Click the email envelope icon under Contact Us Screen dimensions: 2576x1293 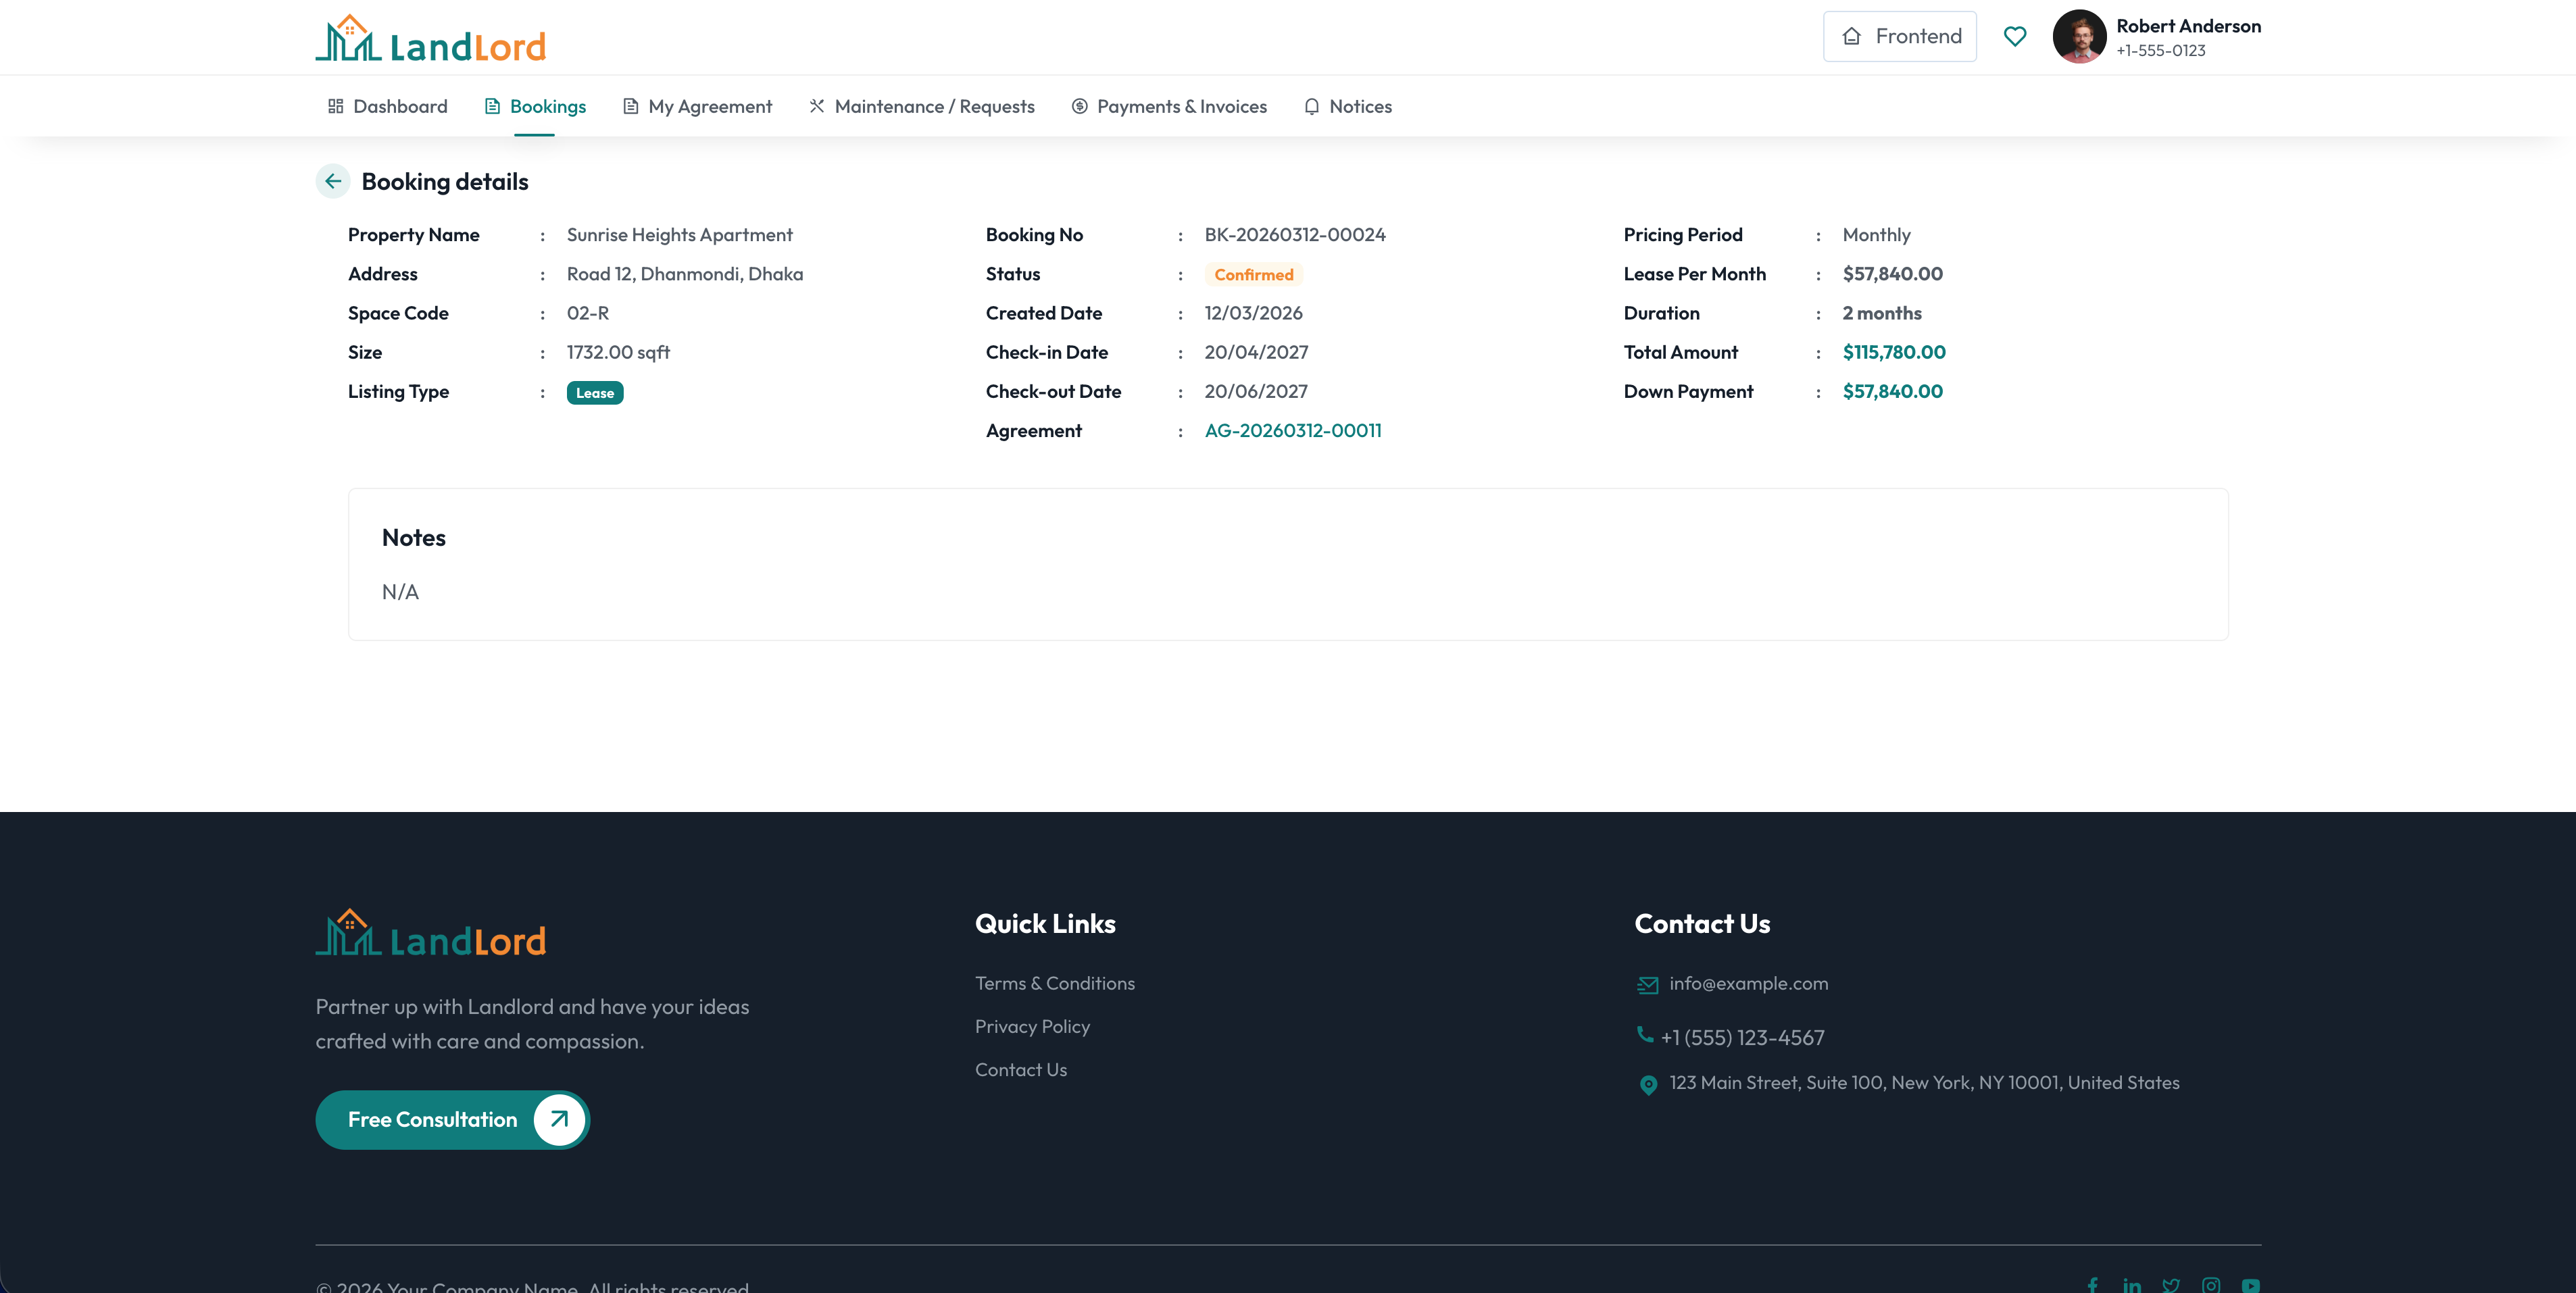(x=1647, y=984)
